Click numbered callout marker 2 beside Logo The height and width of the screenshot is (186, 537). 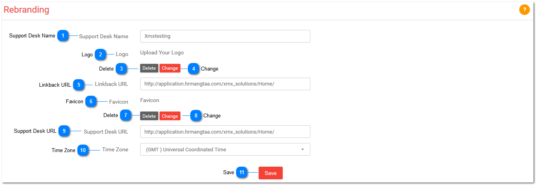tap(100, 54)
